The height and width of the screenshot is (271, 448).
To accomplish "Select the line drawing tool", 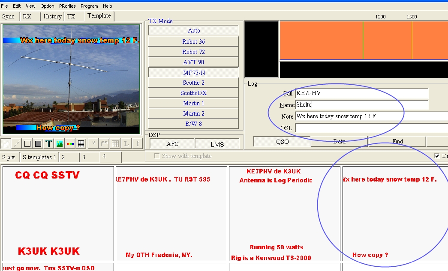I will point(17,144).
